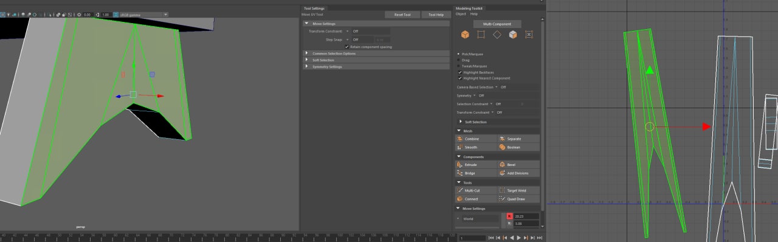Click the exposure icon in viewport toolbar
The width and height of the screenshot is (778, 242).
(78, 14)
